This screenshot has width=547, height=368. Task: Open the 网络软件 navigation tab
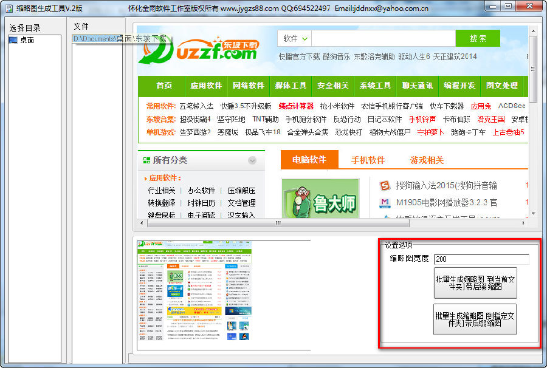point(249,86)
